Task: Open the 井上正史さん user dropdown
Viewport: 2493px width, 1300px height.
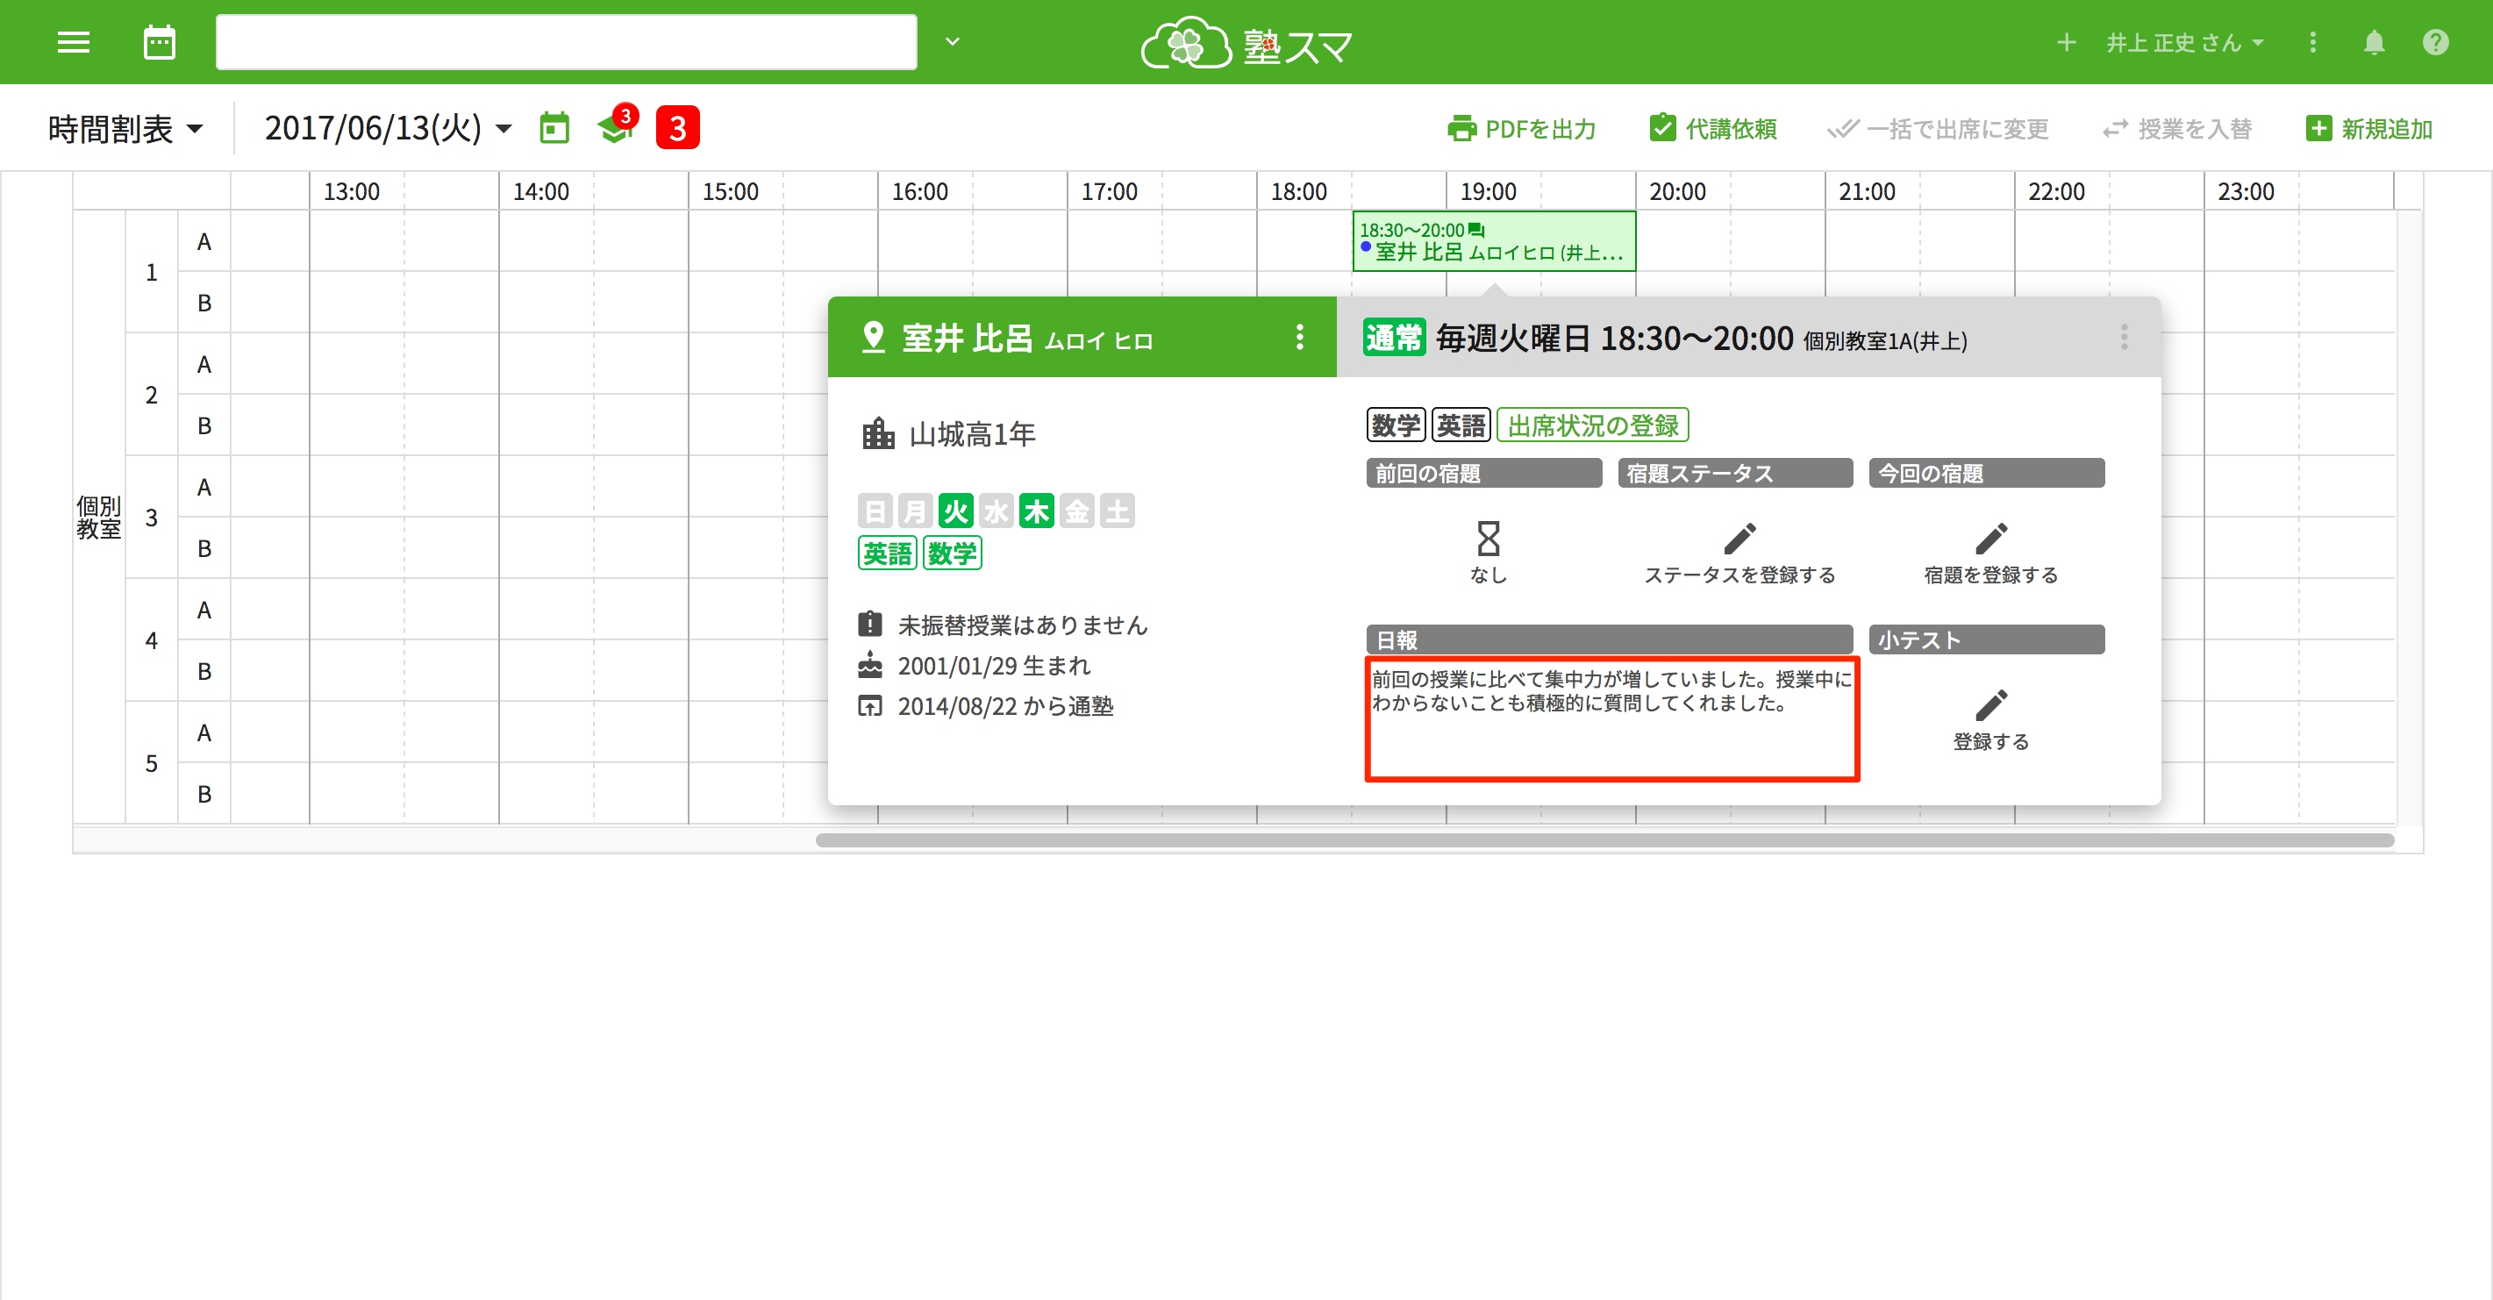Action: pos(2184,43)
